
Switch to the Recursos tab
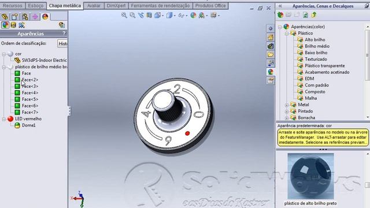coord(13,6)
